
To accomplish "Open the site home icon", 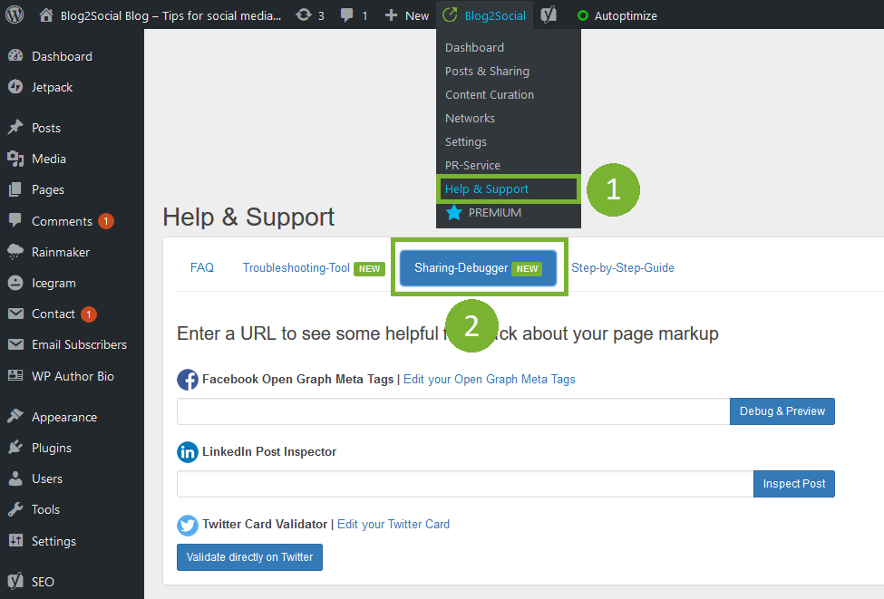I will coord(45,15).
